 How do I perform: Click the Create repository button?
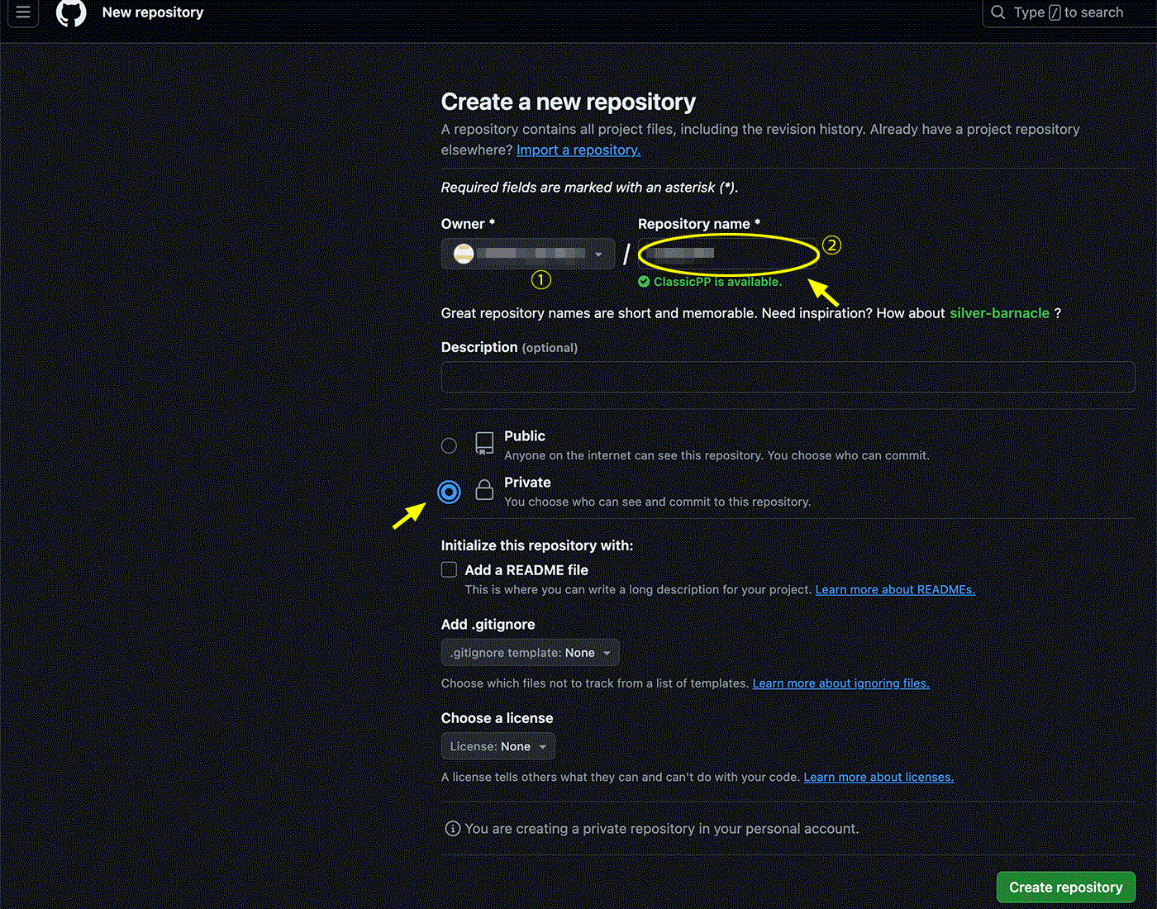tap(1065, 888)
